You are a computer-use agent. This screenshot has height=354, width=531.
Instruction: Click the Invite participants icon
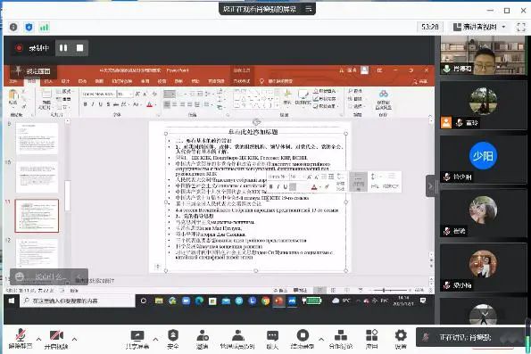[203, 339]
